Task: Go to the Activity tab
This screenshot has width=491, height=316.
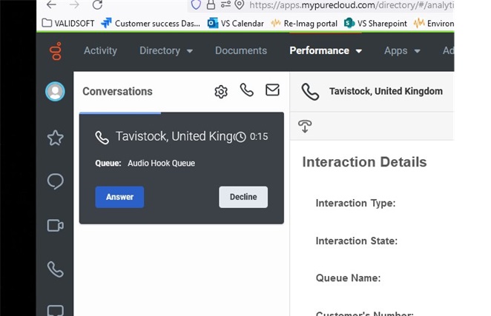Action: click(100, 51)
